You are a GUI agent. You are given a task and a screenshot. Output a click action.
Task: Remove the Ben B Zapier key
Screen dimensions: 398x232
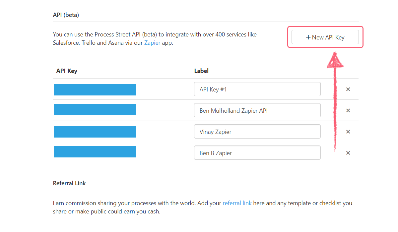pyautogui.click(x=348, y=153)
